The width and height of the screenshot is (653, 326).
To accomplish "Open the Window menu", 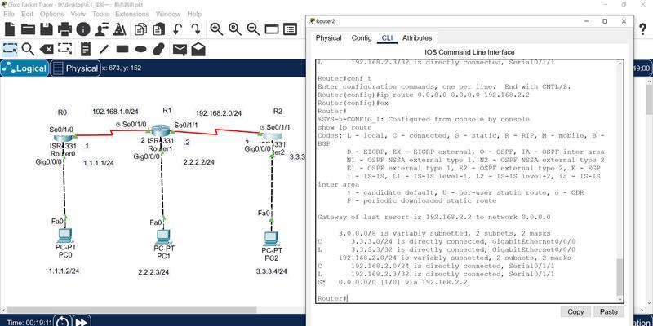I will (168, 14).
